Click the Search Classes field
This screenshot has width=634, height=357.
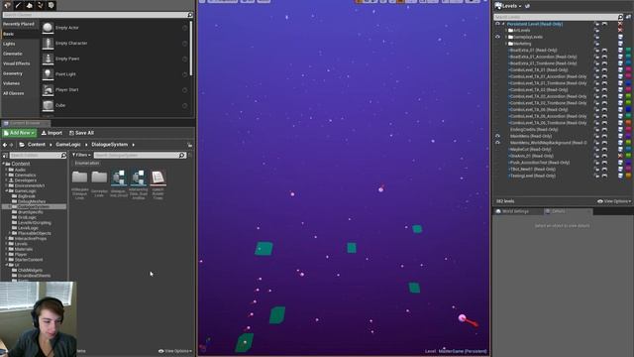tap(97, 15)
